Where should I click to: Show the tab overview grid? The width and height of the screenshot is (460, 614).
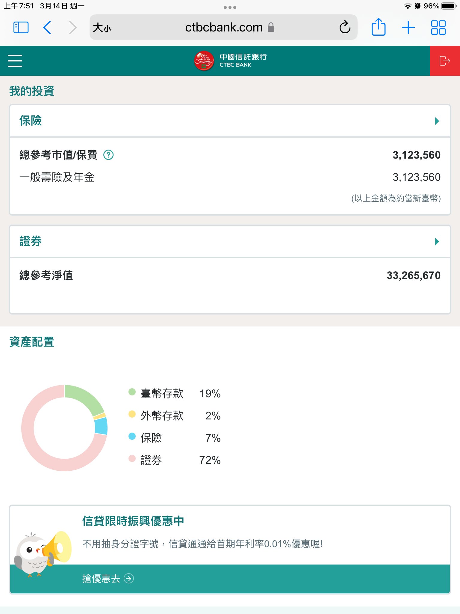point(438,28)
